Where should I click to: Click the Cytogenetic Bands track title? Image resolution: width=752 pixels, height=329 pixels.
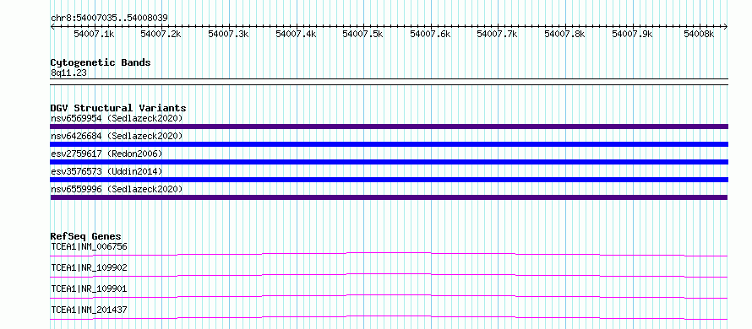[x=101, y=62]
